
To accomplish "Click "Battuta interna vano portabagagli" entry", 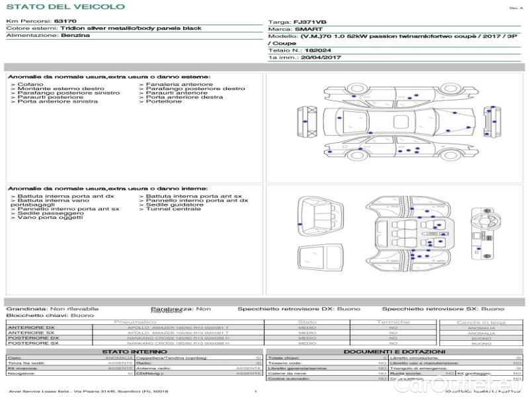I will tap(50, 202).
